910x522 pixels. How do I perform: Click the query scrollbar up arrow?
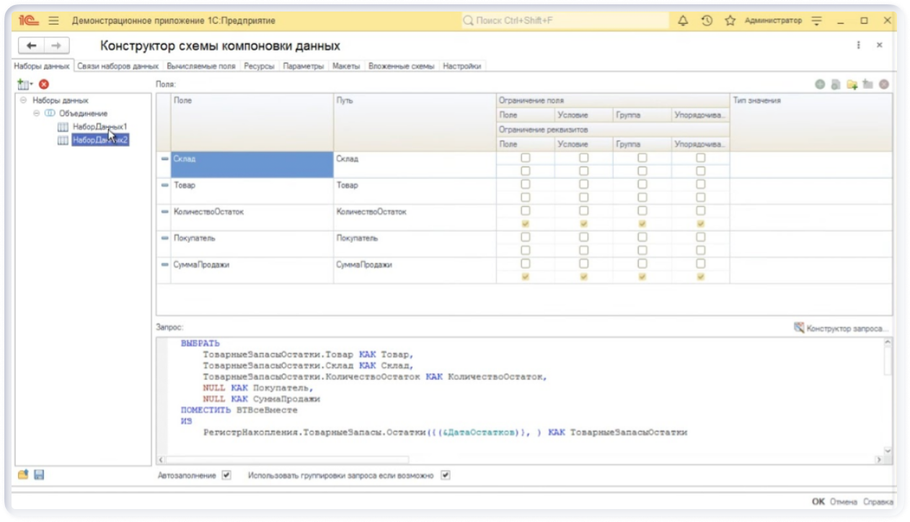click(888, 342)
